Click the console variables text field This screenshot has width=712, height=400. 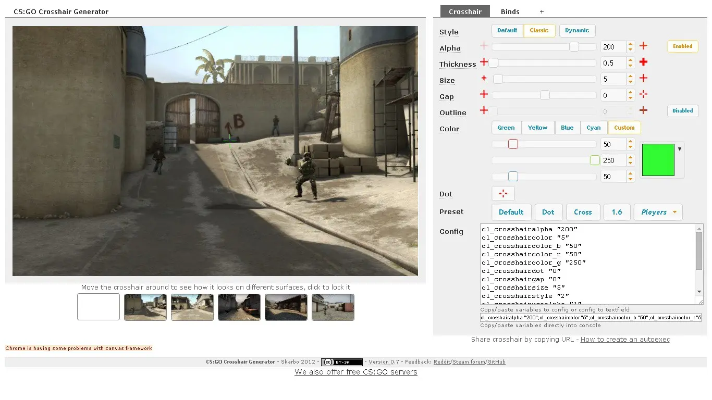coord(591,317)
